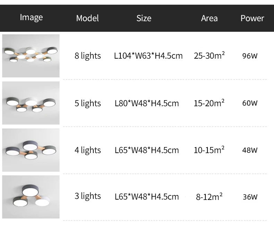The width and height of the screenshot is (274, 235).
Task: Select the Image column header
Action: [x=31, y=18]
